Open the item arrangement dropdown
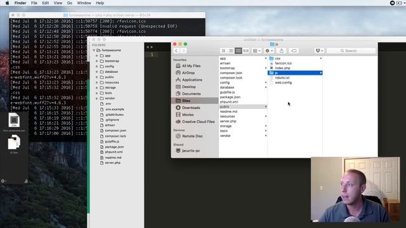 coord(257,51)
